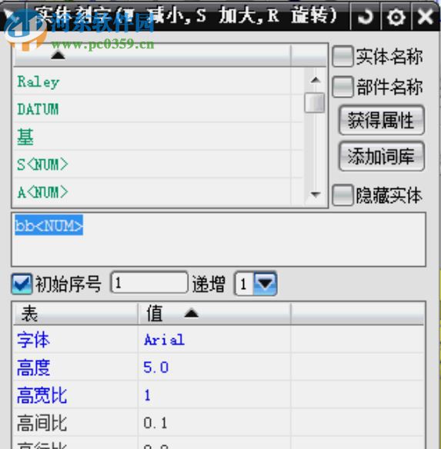Select the 高宽比 property row
The height and width of the screenshot is (449, 441).
click(x=219, y=395)
